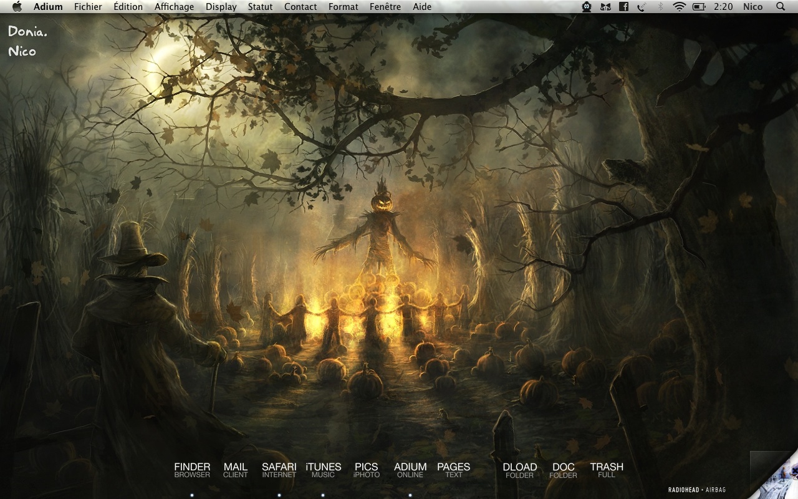
Task: Launch PAGES Text from the dock
Action: pyautogui.click(x=454, y=470)
